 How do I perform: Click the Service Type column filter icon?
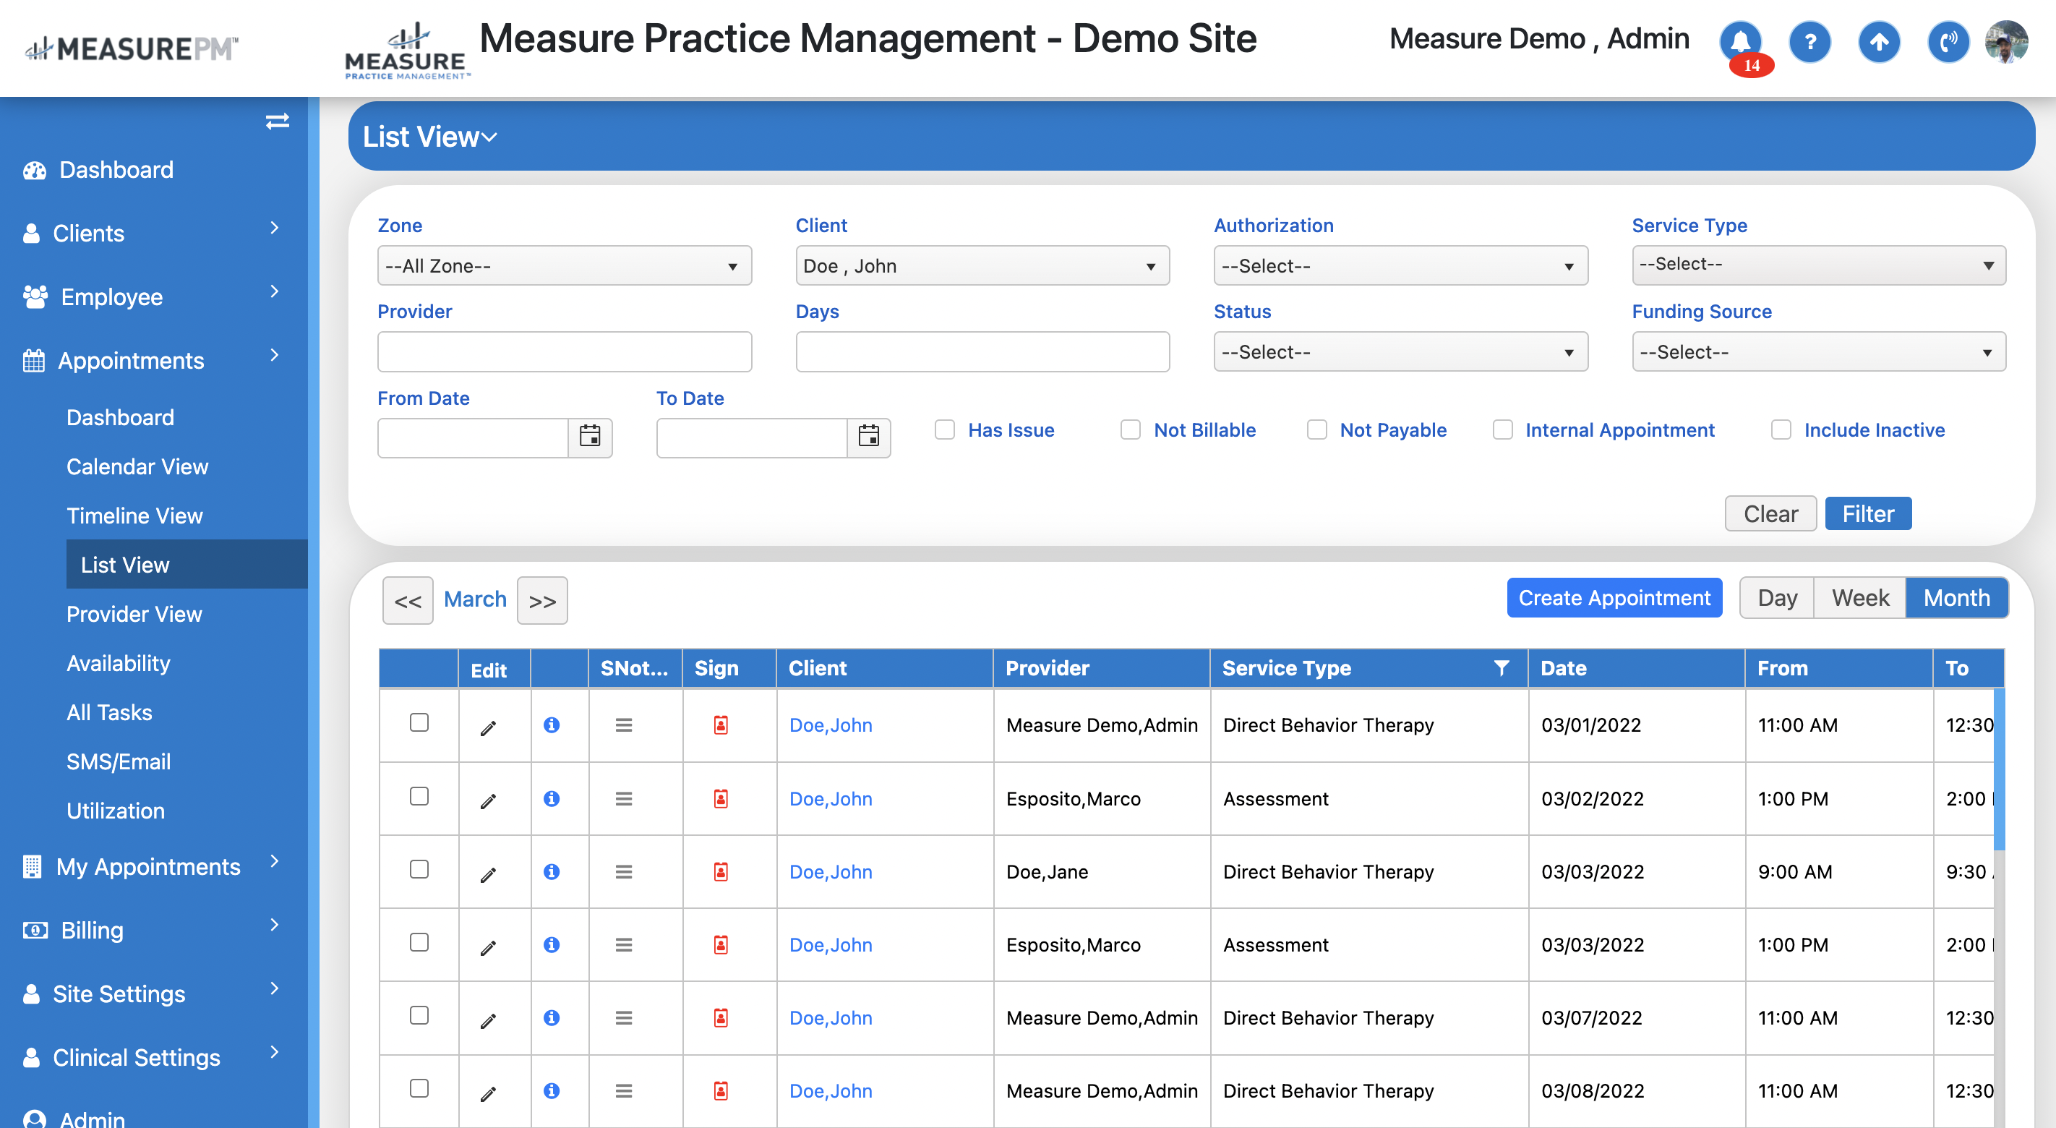(x=1502, y=668)
